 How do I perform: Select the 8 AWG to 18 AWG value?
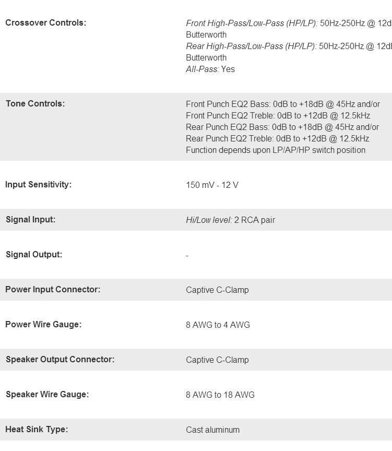(220, 395)
